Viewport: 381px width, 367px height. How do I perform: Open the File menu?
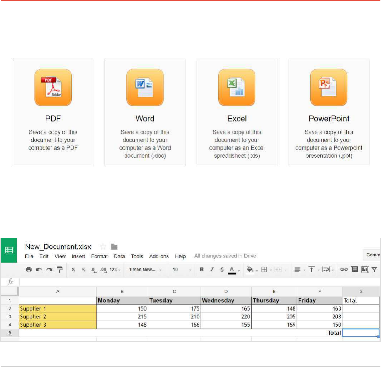coord(29,256)
